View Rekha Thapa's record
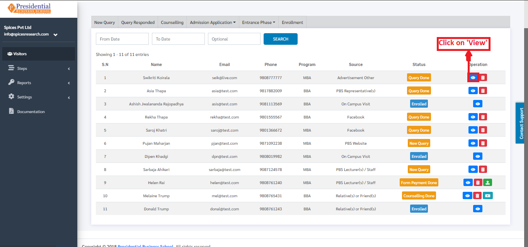Screen dimensions: 528x247 tap(473, 117)
